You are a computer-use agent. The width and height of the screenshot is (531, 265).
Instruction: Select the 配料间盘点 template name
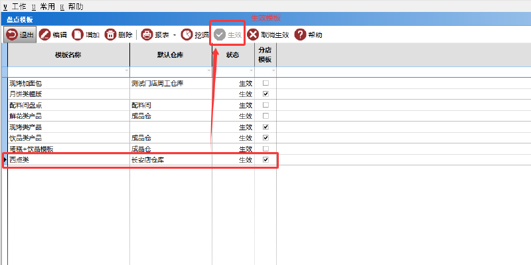pos(26,106)
